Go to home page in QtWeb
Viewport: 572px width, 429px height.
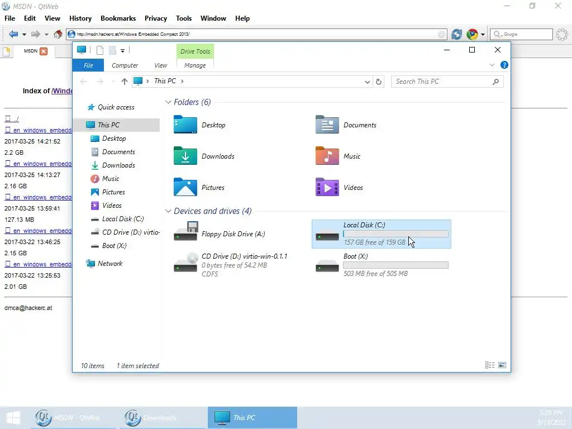[58, 34]
